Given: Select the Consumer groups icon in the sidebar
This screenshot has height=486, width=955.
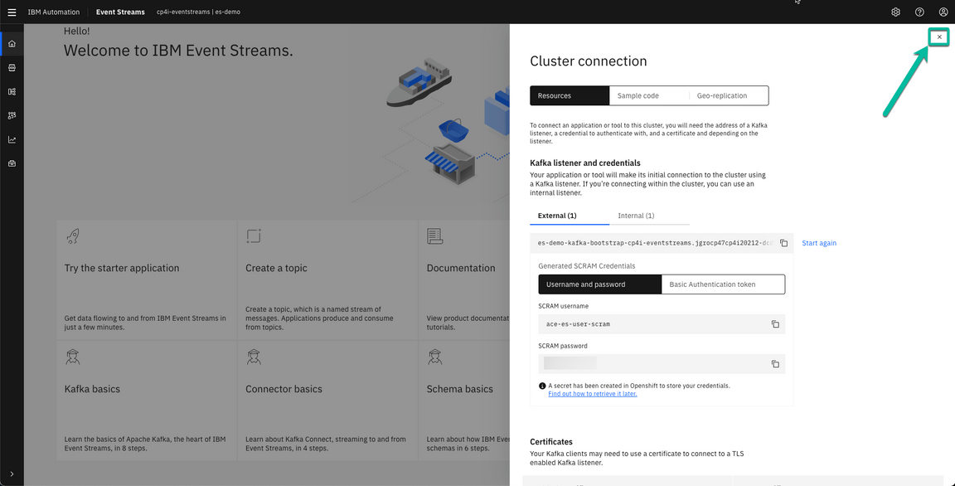Looking at the screenshot, I should point(12,115).
